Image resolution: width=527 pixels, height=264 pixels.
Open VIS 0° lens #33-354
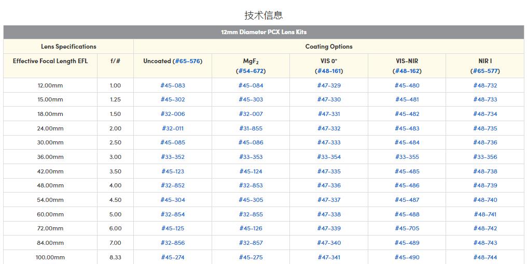pos(329,157)
